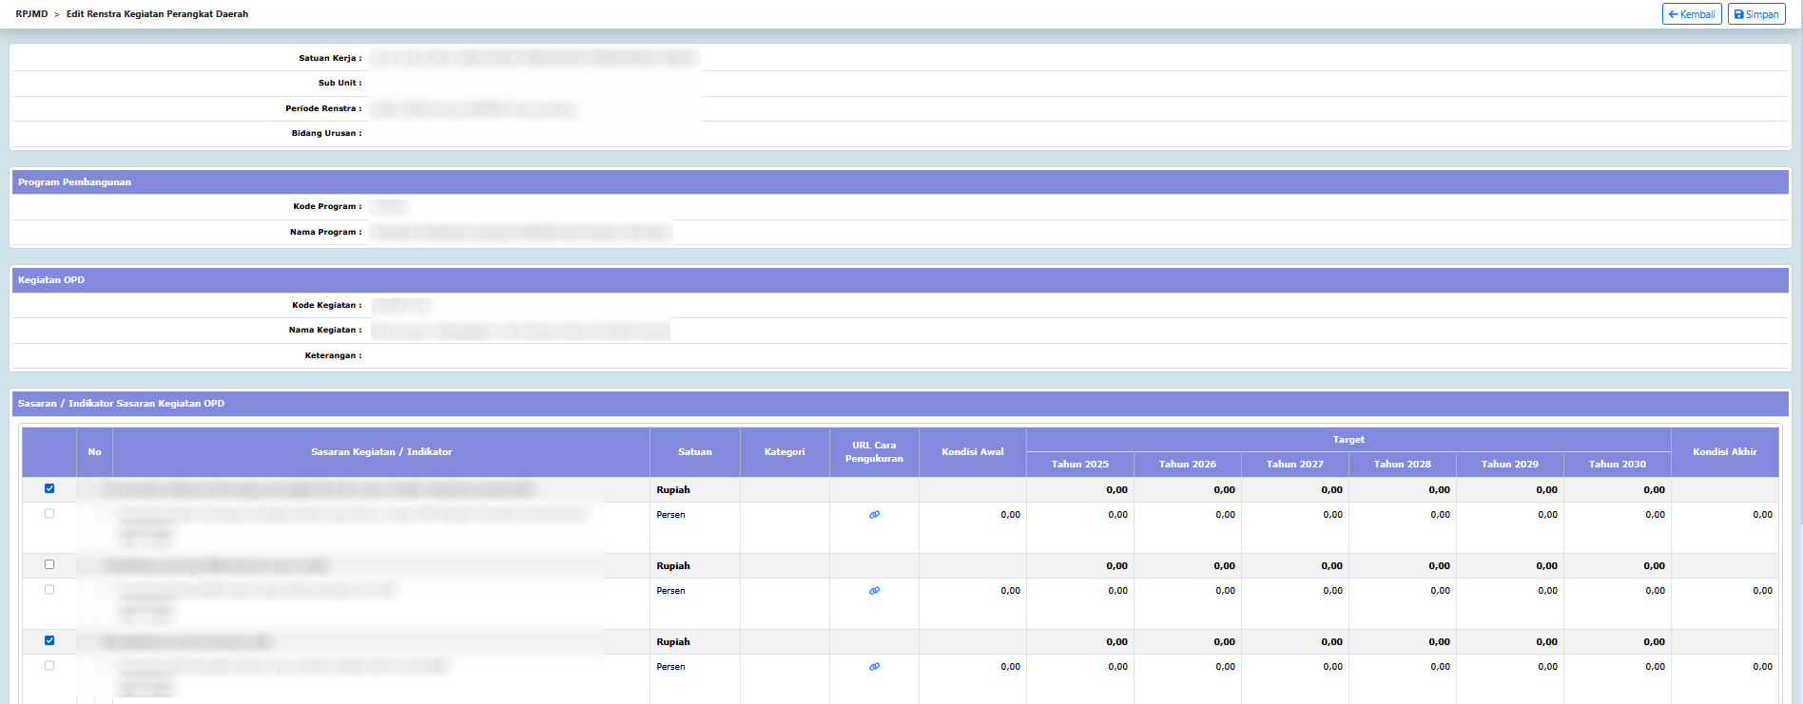Click Tahun 2027 value in third Persen row
Image resolution: width=1803 pixels, height=704 pixels.
[x=1332, y=667]
